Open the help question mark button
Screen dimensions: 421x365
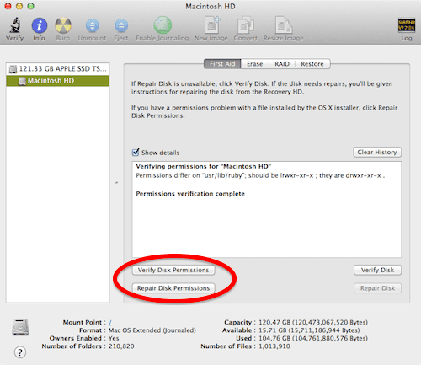pyautogui.click(x=20, y=352)
